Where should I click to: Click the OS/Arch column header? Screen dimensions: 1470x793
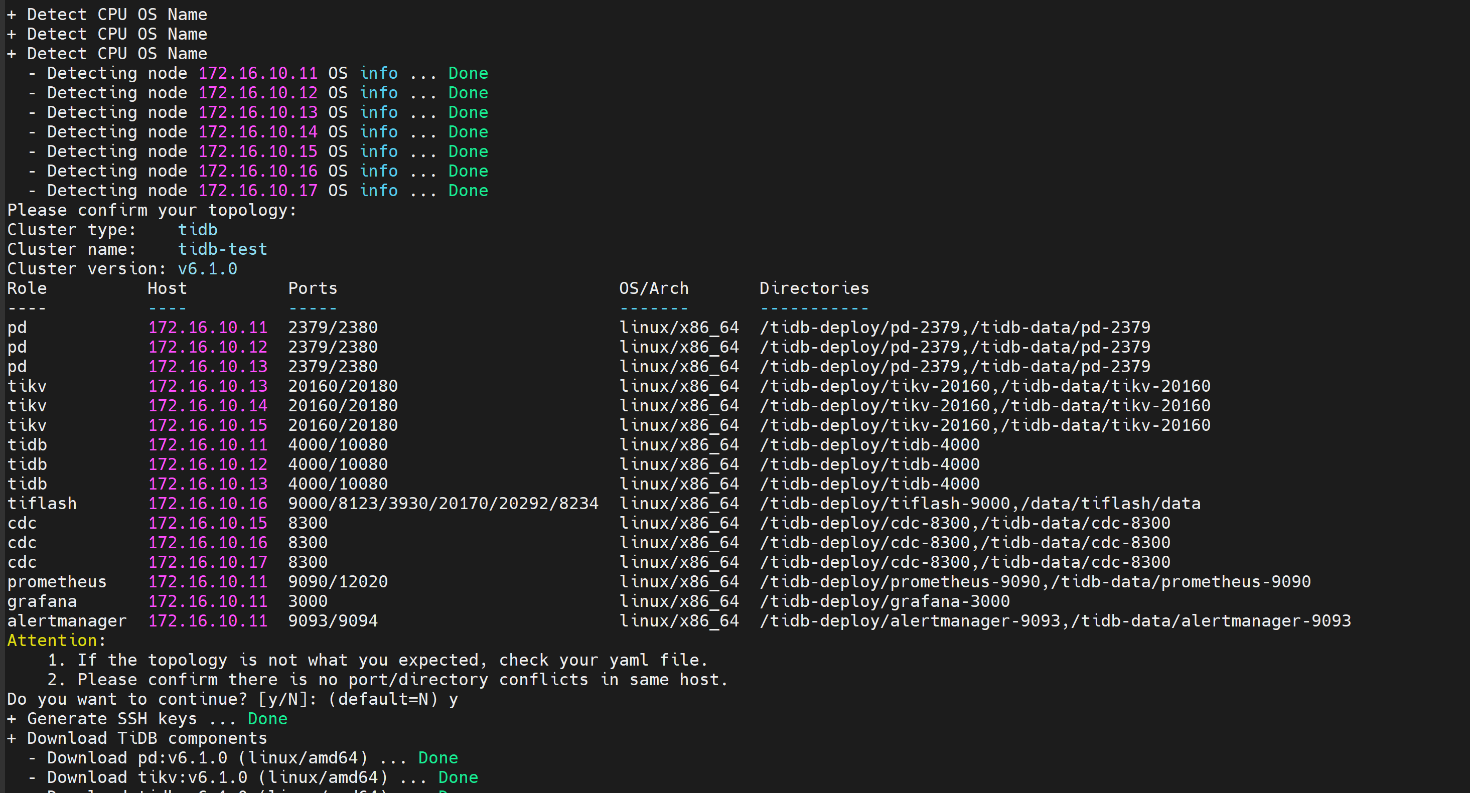[x=654, y=288]
